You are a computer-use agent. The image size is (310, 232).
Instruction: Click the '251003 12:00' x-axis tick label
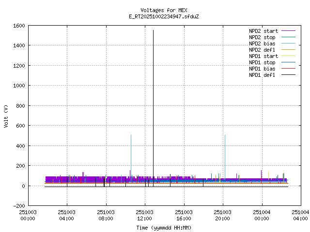(145, 215)
